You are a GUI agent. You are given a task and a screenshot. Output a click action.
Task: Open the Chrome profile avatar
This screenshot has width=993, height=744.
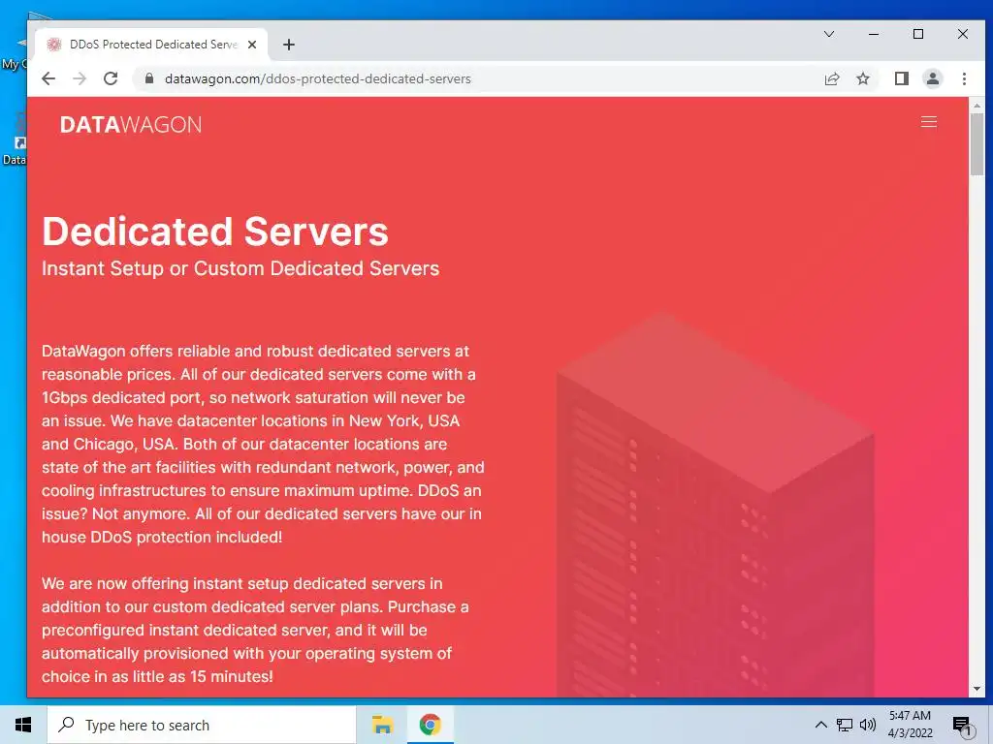coord(932,78)
